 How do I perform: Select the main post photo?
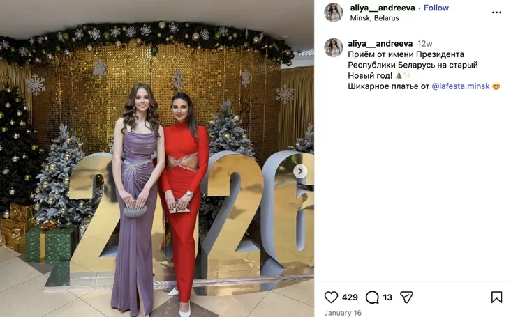(157, 158)
